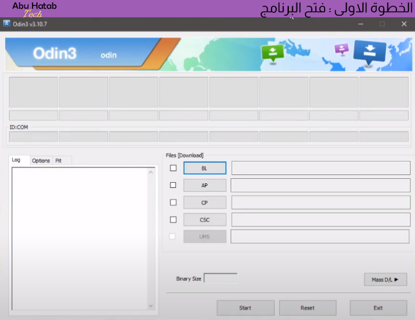Open the BL file browse button

coord(205,168)
